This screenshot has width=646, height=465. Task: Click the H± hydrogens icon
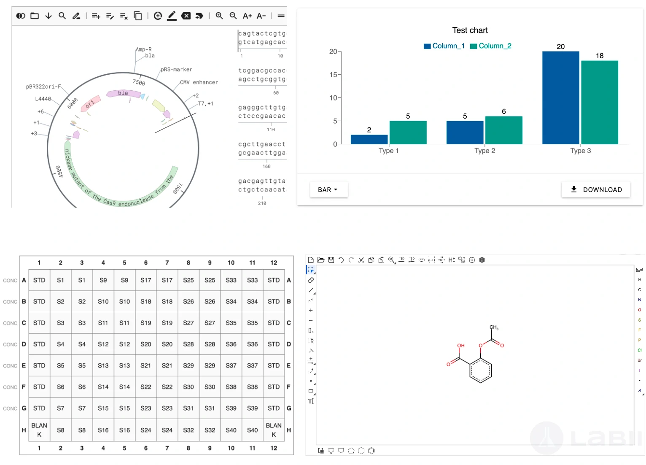coord(452,260)
